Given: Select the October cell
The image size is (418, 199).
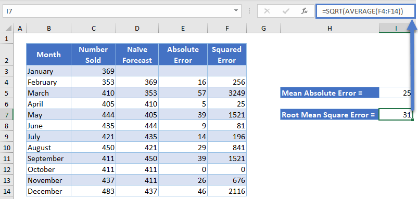Looking at the screenshot, I should [48, 169].
